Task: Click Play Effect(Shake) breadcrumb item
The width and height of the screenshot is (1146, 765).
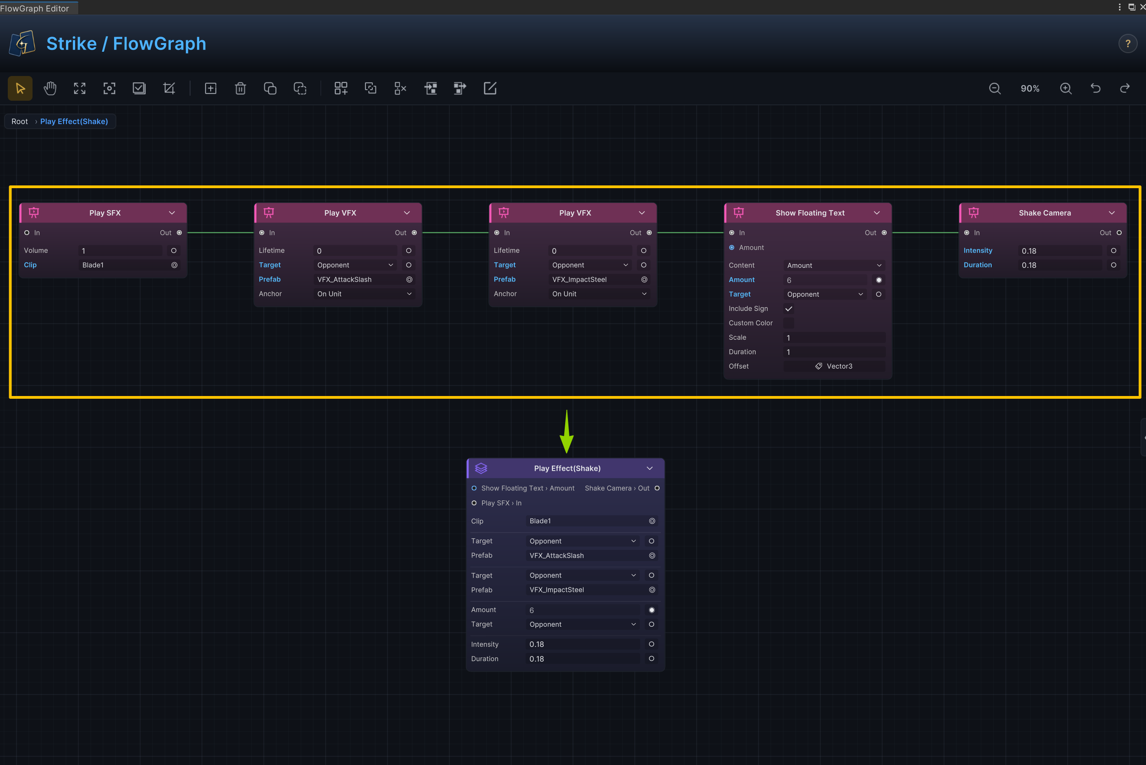Action: [74, 121]
